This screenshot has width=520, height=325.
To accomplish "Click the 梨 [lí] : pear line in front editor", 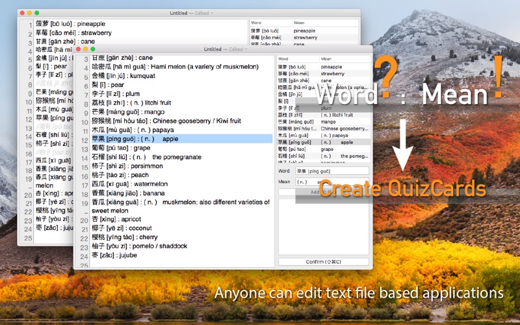I will pos(108,84).
